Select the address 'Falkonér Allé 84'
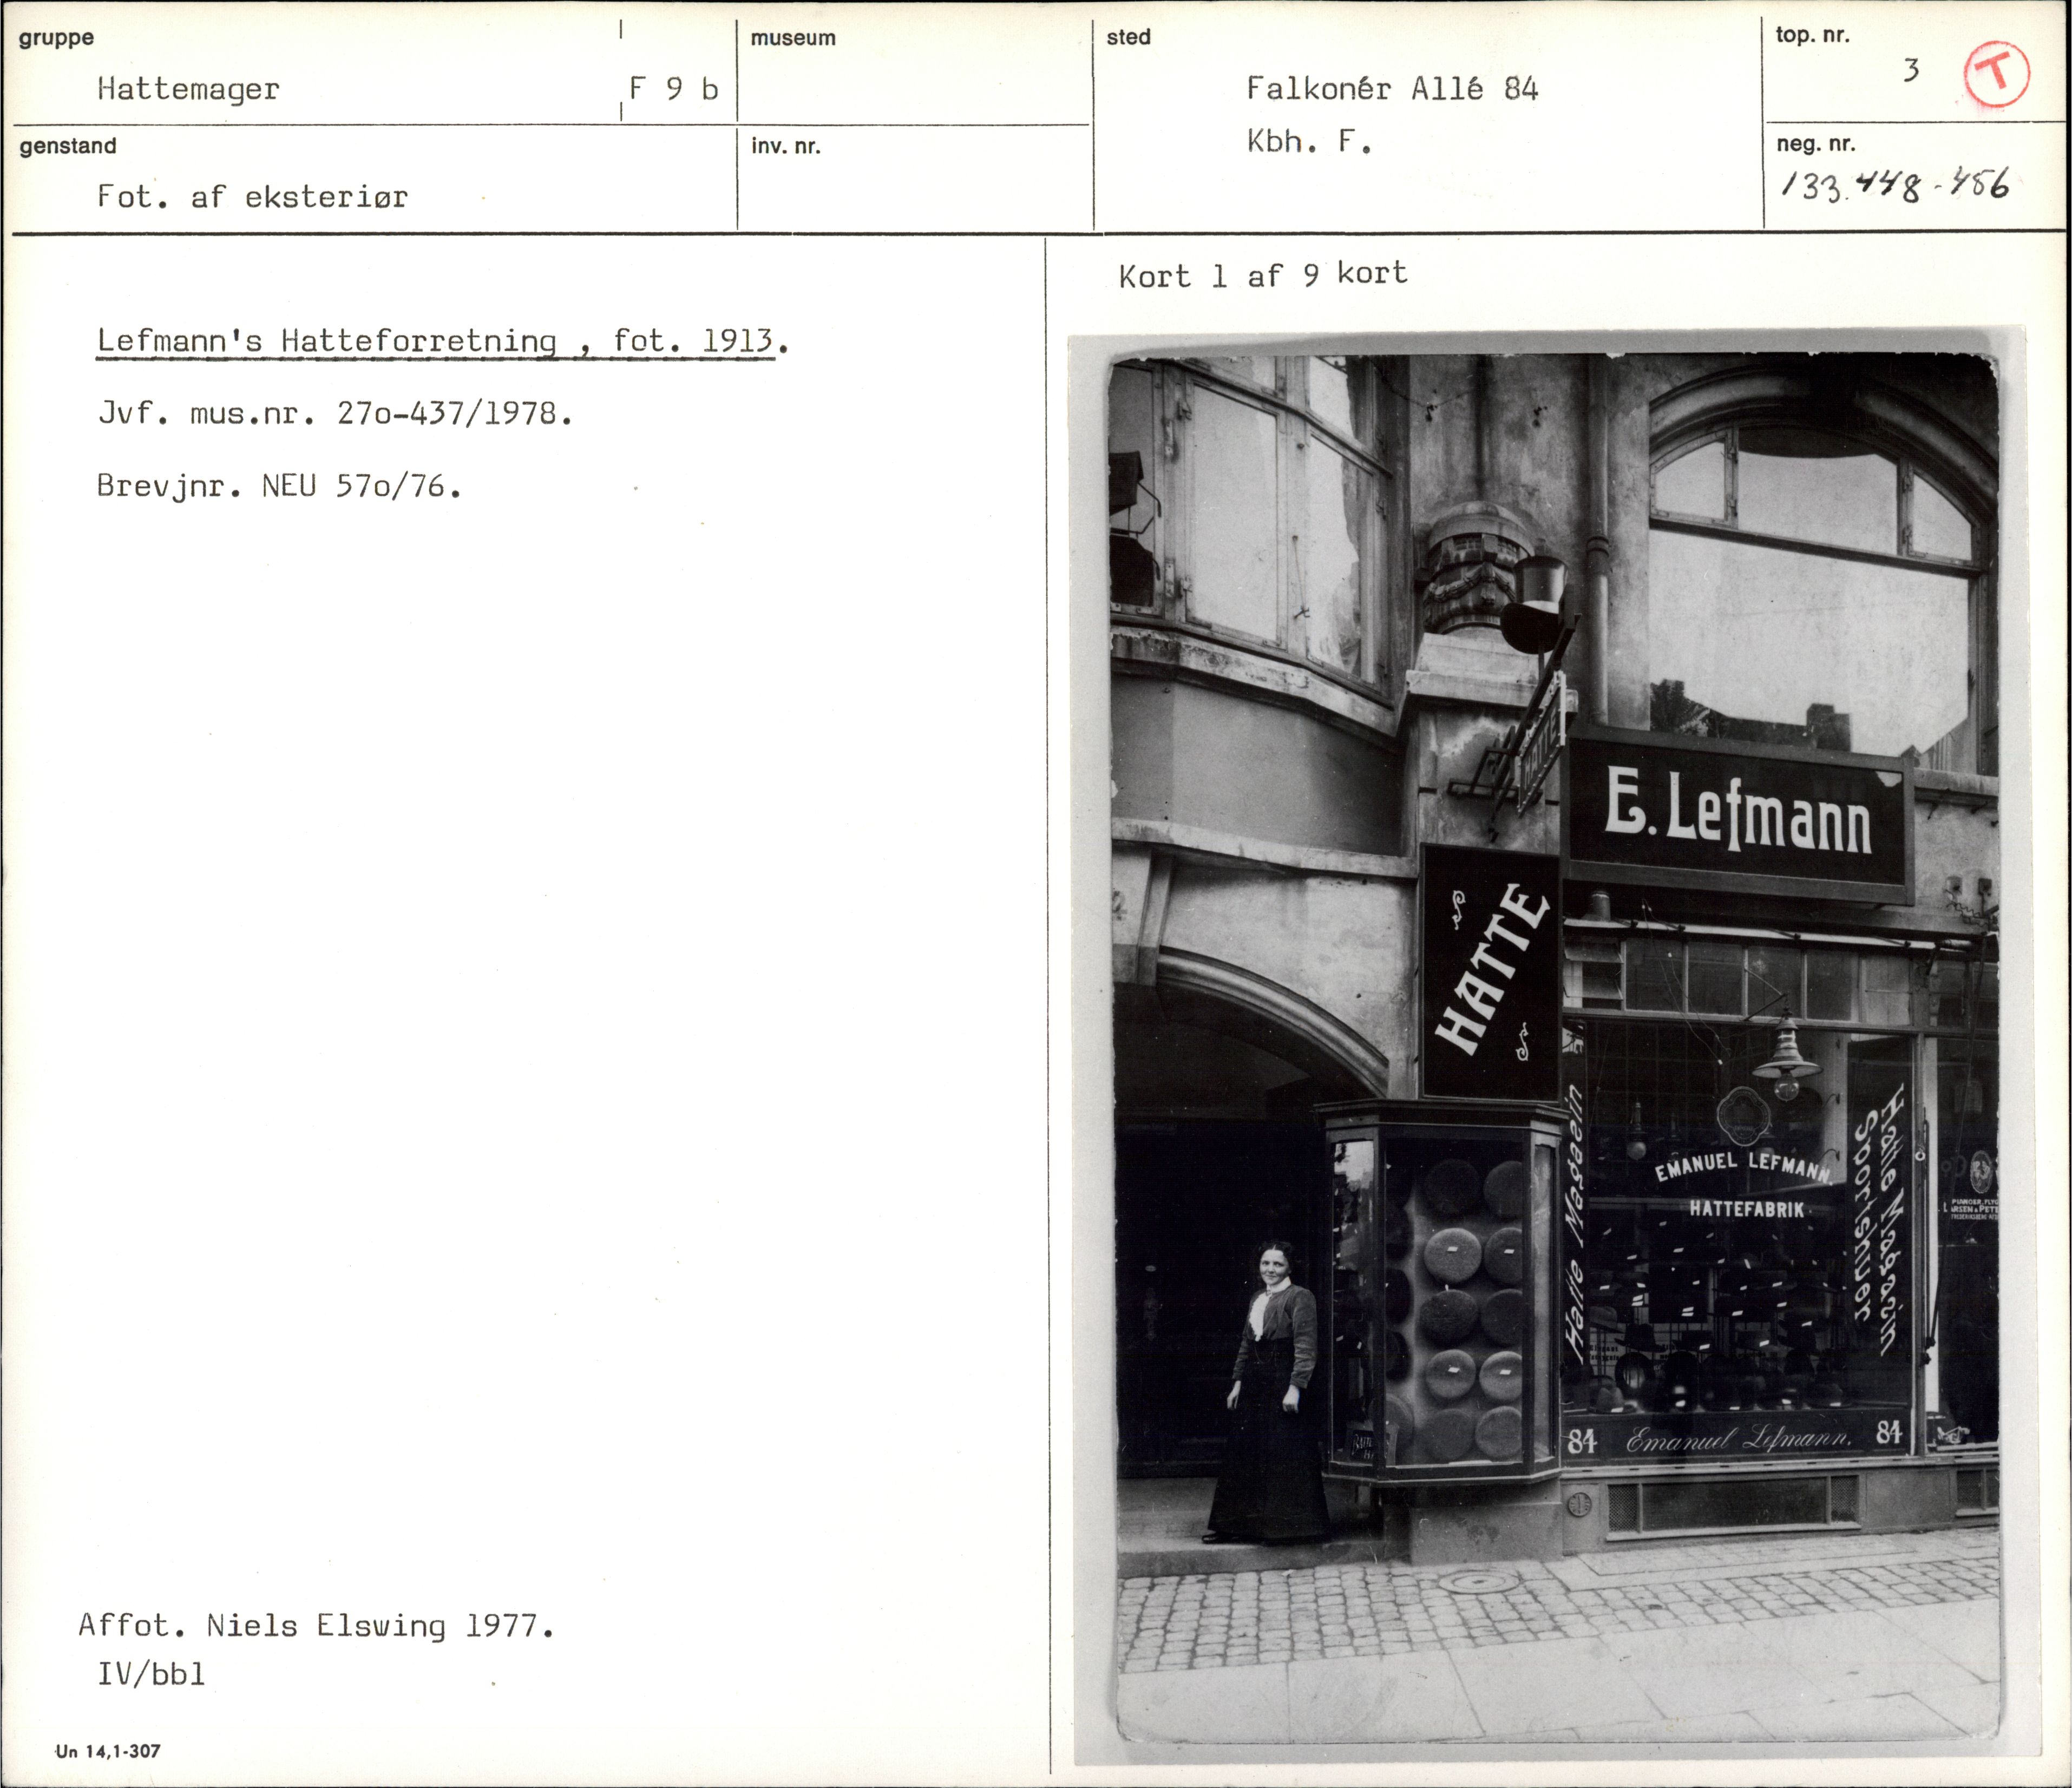The image size is (2072, 1788). 1392,89
